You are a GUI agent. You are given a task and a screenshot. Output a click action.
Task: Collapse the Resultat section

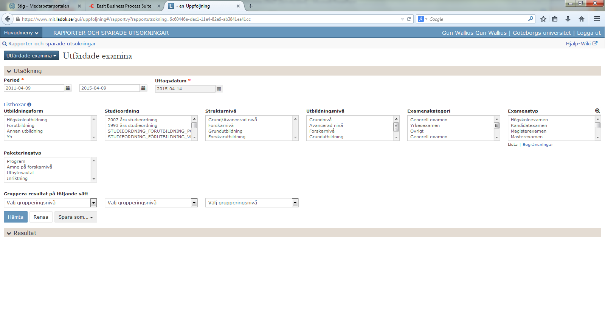9,233
